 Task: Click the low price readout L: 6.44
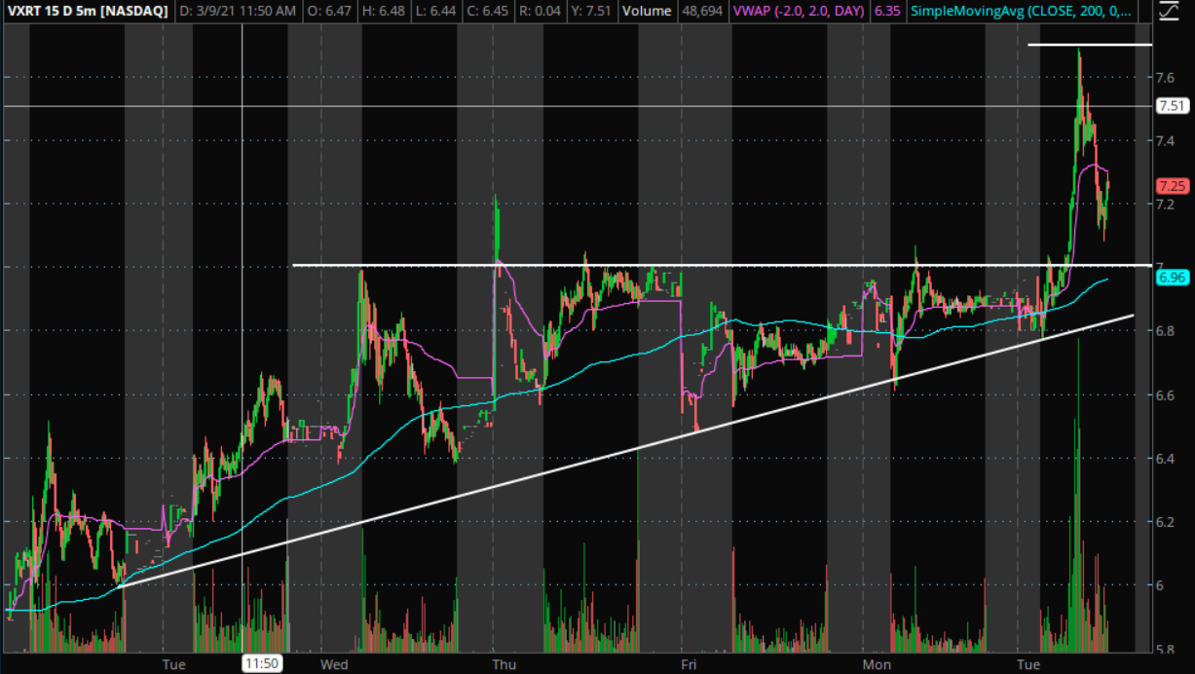tap(435, 12)
